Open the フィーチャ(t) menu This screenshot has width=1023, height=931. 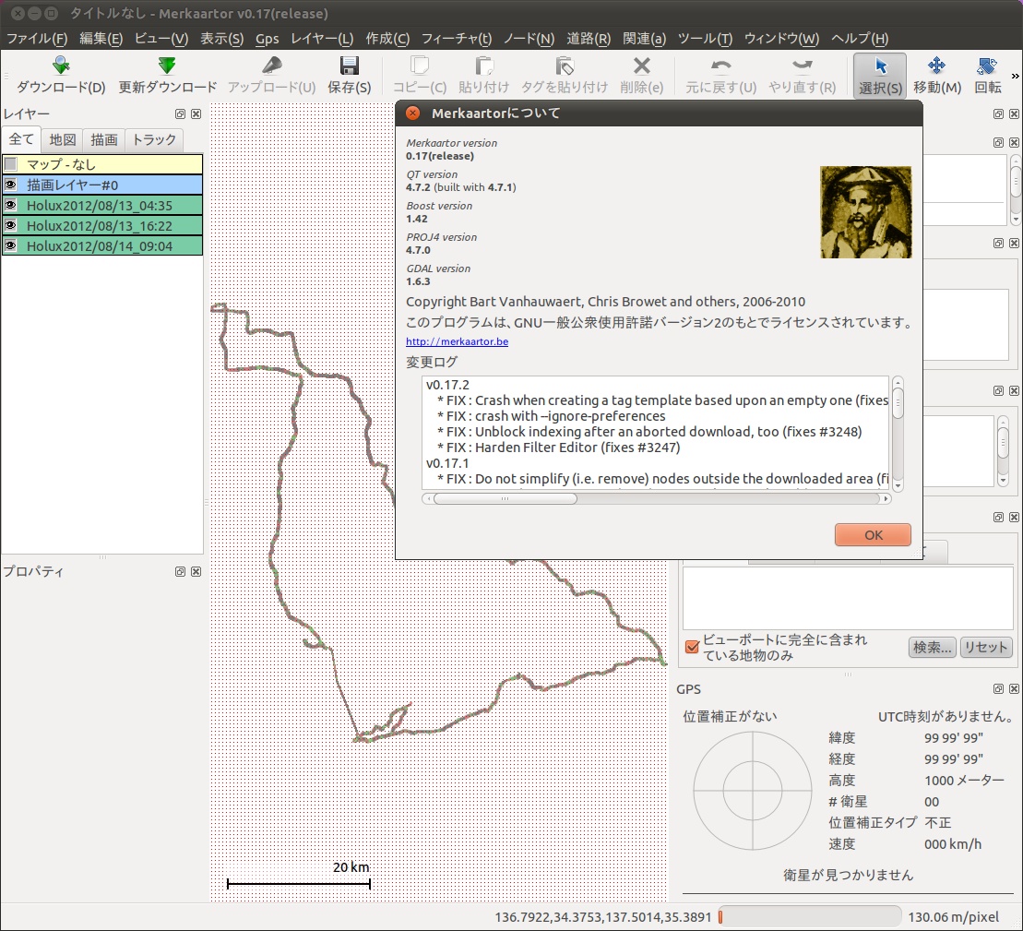(x=457, y=39)
